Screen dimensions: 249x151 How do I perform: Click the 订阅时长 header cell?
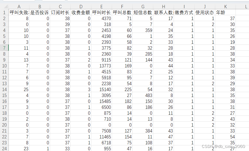click(x=60, y=12)
